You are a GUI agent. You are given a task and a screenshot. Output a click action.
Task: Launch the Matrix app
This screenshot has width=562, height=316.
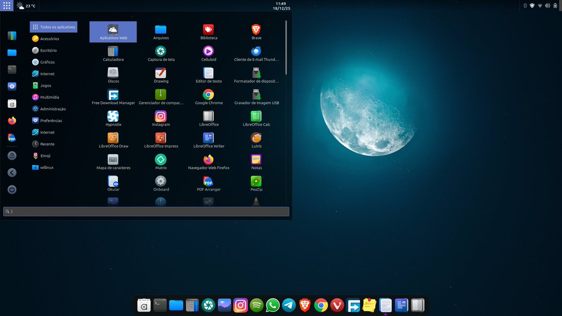click(161, 162)
